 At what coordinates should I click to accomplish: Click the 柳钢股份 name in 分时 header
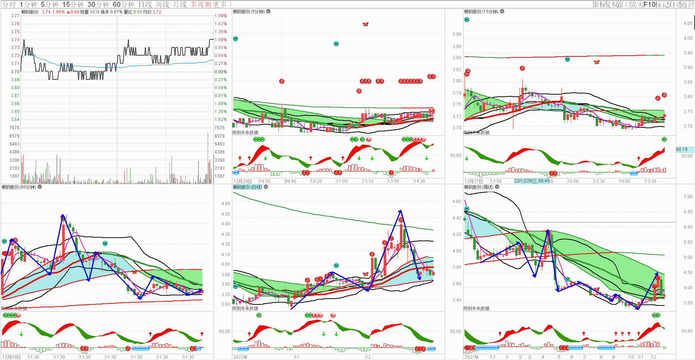(30, 12)
